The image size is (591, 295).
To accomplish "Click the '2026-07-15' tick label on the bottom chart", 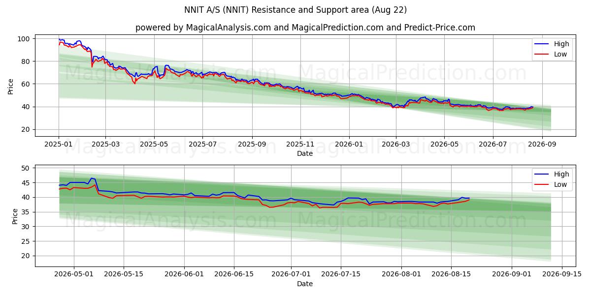I will click(x=340, y=274).
